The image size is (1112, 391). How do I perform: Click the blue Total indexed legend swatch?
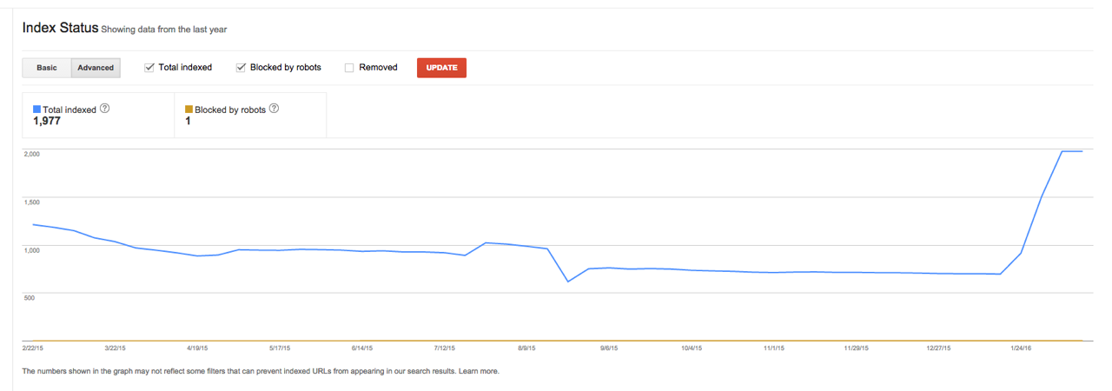[36, 109]
